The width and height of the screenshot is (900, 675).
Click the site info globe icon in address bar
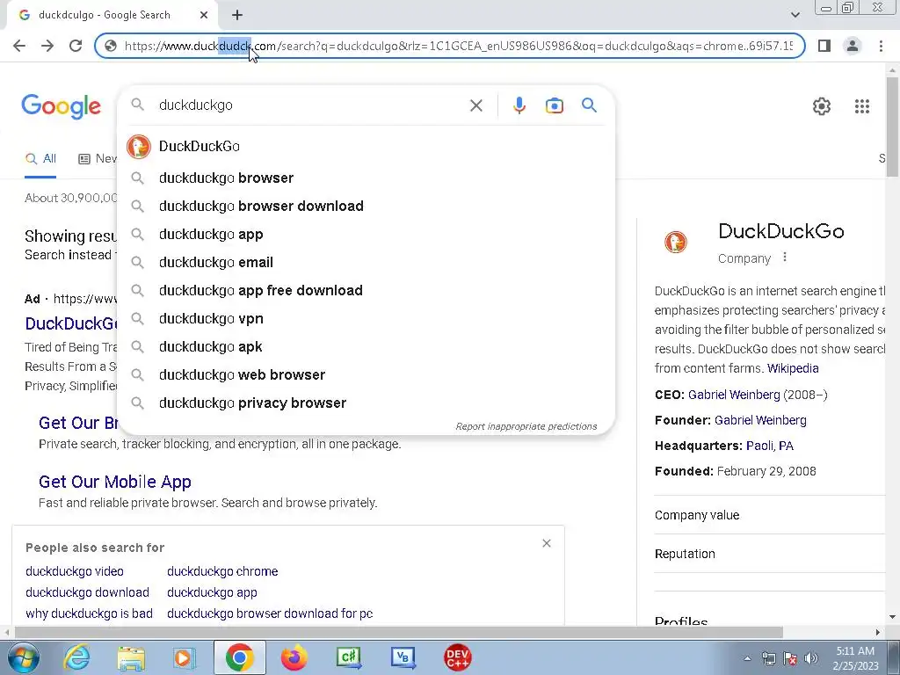coord(111,46)
